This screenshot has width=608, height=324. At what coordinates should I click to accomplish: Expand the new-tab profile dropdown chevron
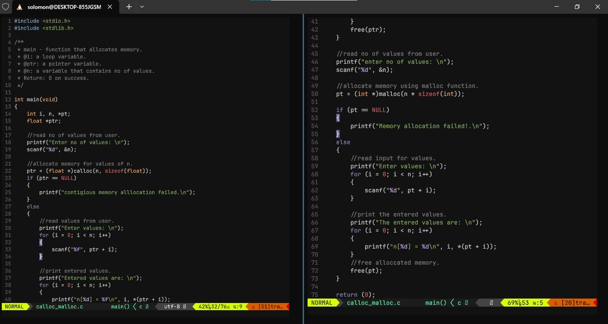[142, 7]
